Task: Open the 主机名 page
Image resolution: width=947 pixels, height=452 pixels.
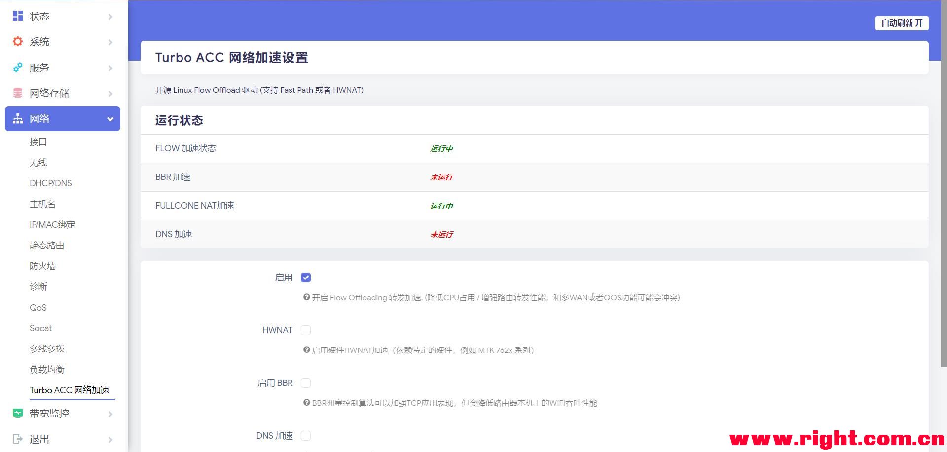Action: point(42,204)
